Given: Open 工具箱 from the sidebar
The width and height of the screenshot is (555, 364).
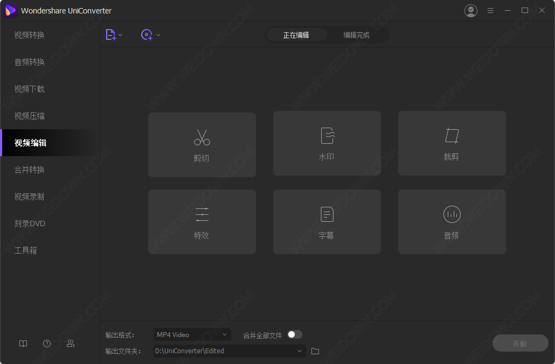Looking at the screenshot, I should (x=25, y=250).
